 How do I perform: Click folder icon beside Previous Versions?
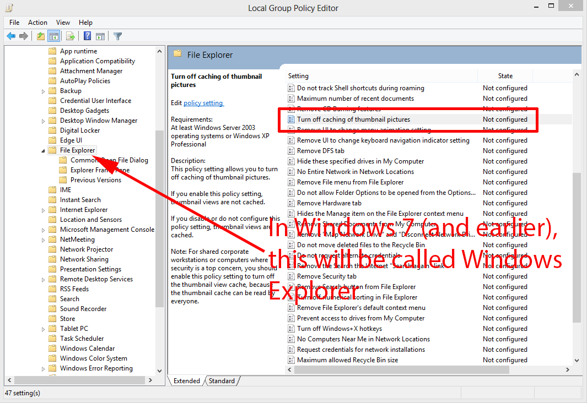point(63,180)
